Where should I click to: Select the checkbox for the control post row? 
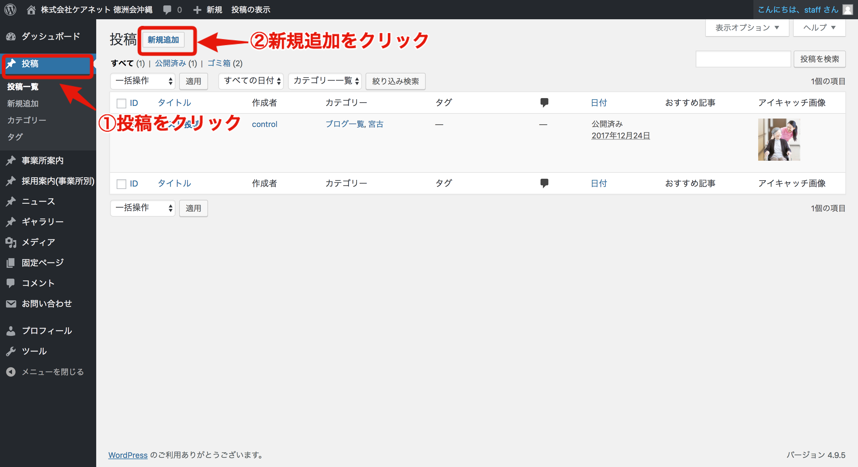[121, 124]
